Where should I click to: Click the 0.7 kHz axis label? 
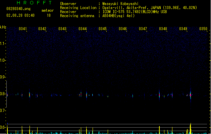pos(3,111)
